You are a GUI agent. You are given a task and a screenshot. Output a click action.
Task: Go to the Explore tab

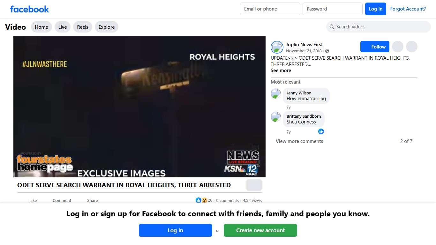[x=107, y=27]
